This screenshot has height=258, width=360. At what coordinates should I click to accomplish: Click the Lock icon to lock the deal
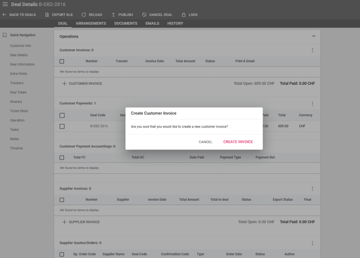183,14
